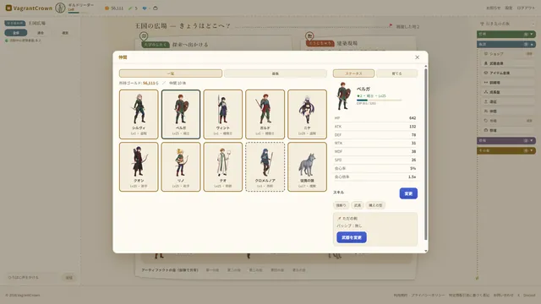Select the gray wolf companion card

pyautogui.click(x=307, y=167)
